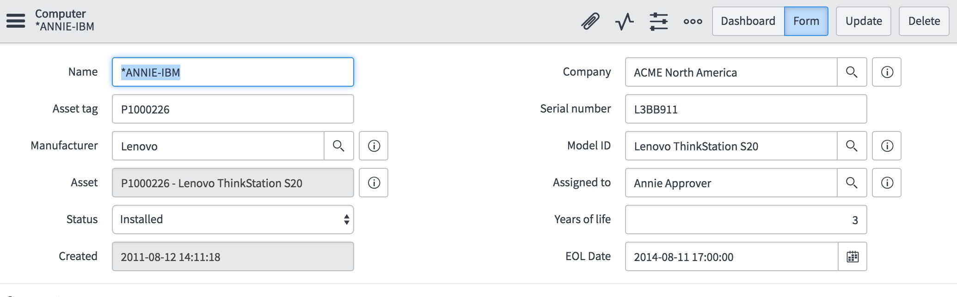Open the Assigned to lookup search icon

coord(852,183)
